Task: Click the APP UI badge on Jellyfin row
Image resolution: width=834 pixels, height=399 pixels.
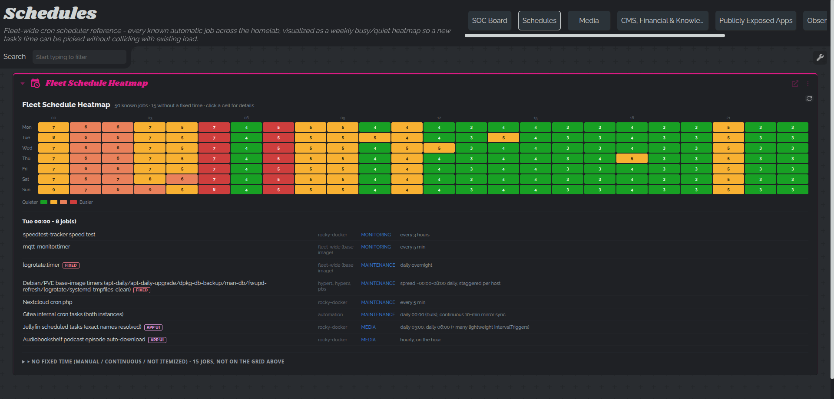Action: 153,327
